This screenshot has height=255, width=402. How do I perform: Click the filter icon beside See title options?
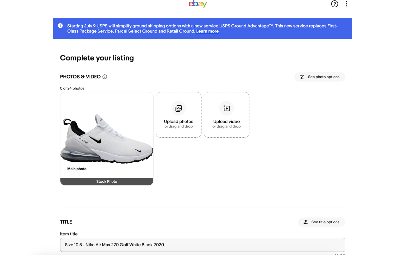point(305,222)
